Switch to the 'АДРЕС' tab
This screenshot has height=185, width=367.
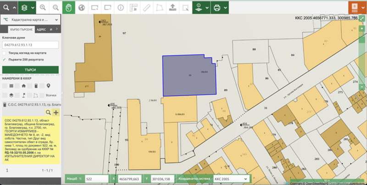click(x=41, y=29)
